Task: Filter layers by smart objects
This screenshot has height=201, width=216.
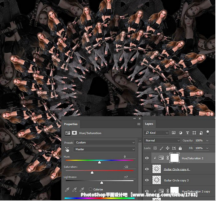Action: 201,133
